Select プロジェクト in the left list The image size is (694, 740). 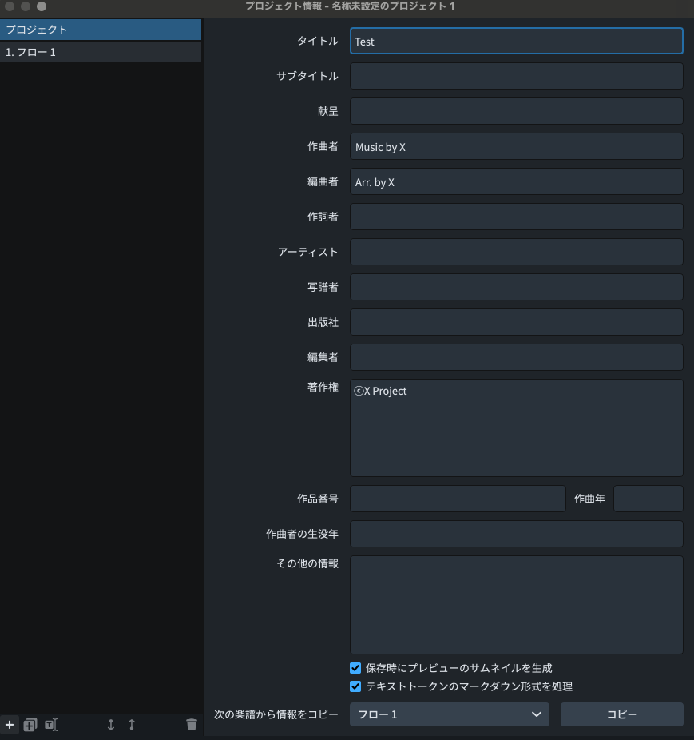101,30
